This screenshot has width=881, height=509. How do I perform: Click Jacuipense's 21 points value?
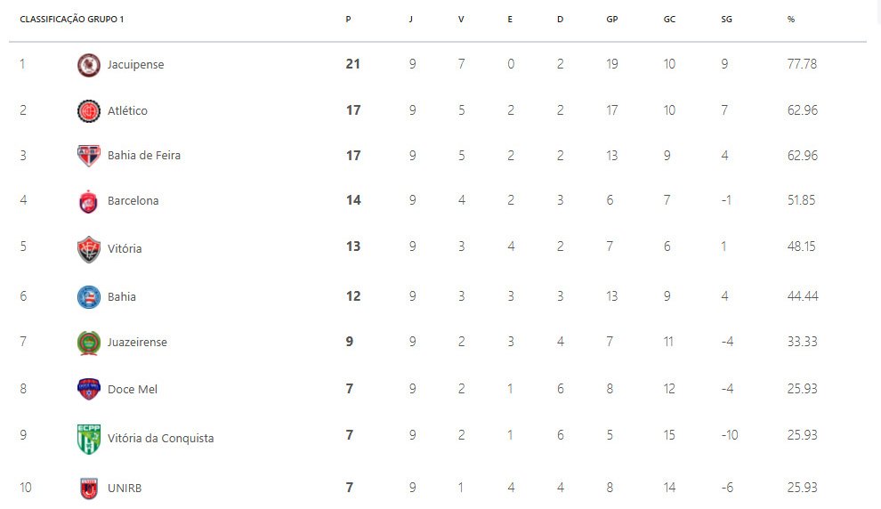point(353,64)
